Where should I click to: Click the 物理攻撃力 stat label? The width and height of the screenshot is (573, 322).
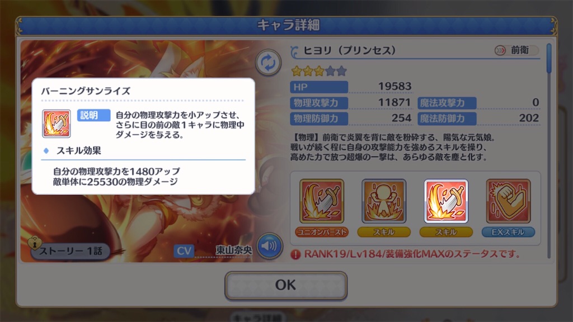click(x=319, y=103)
